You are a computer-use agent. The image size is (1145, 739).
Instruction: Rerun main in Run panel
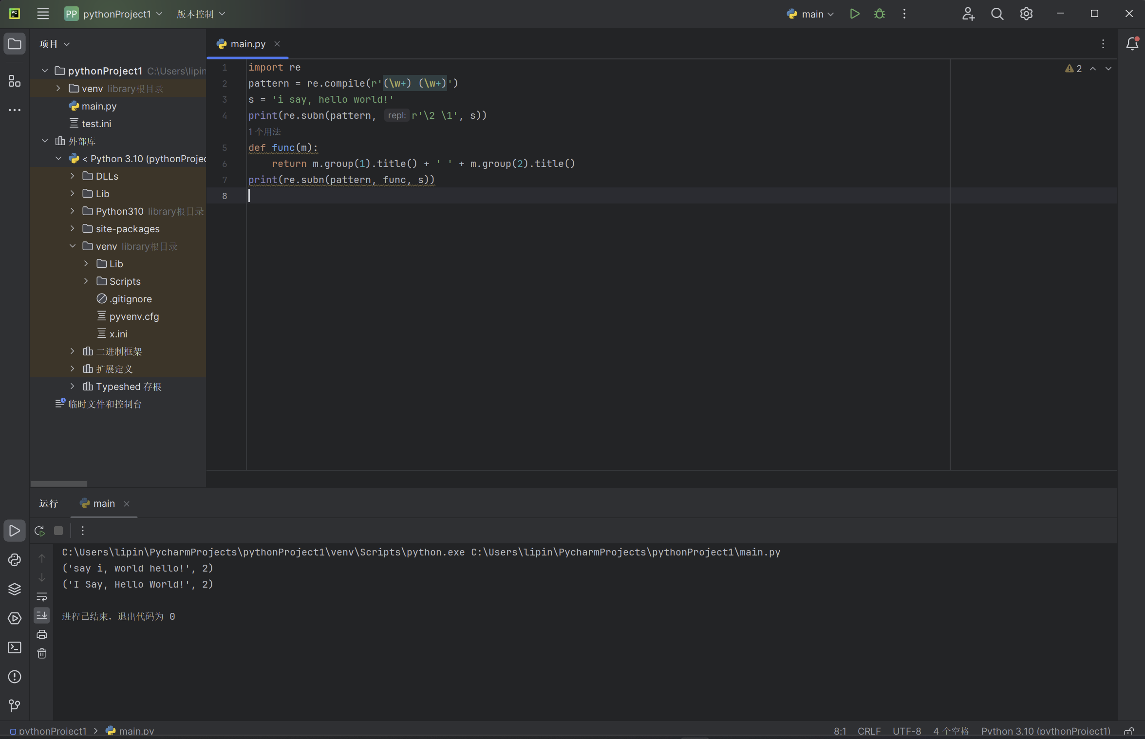[x=40, y=531]
